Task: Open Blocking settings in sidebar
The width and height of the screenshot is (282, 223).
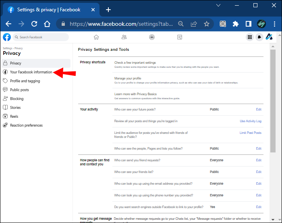Action: coord(17,99)
